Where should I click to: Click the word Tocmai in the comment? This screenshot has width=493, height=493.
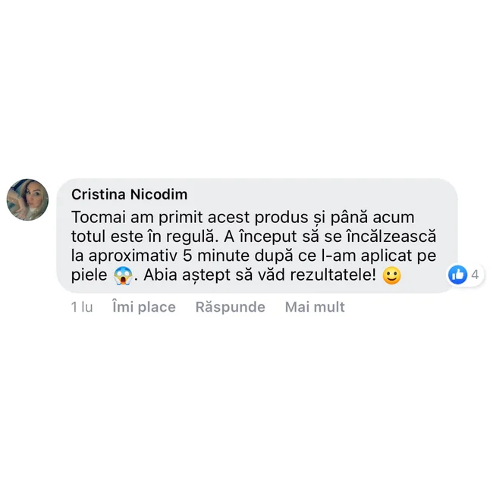click(x=99, y=217)
